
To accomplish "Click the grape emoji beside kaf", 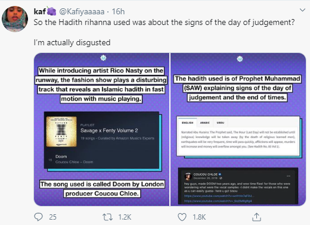I will [51, 11].
